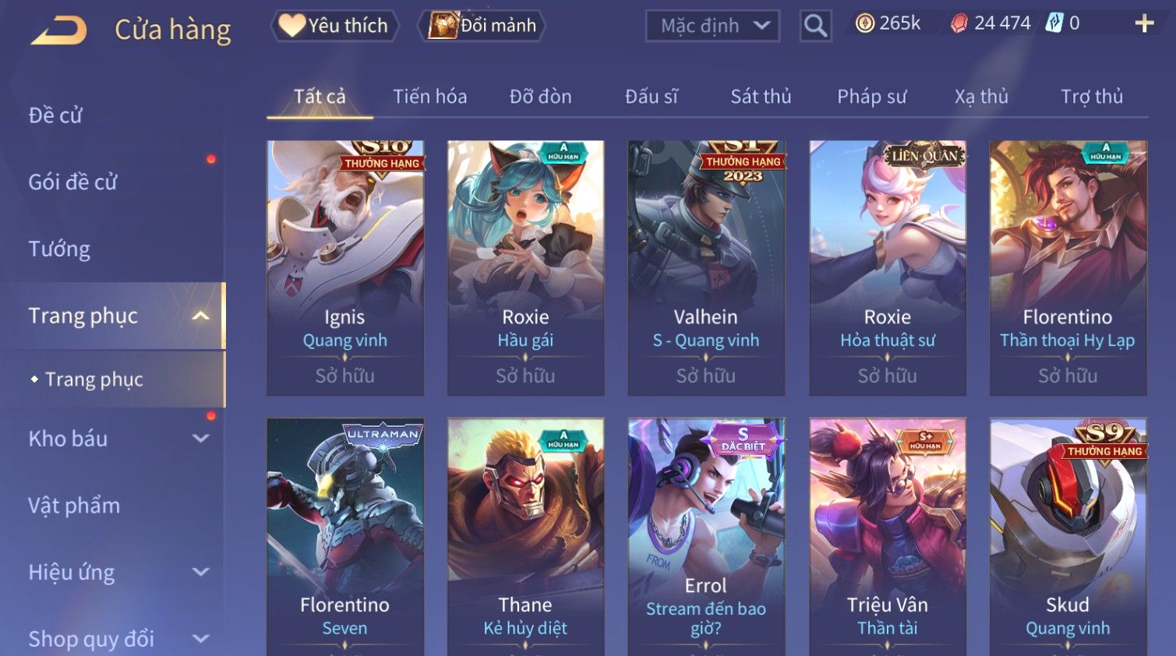Viewport: 1176px width, 656px height.
Task: Click the red ruby balance icon
Action: (x=959, y=23)
